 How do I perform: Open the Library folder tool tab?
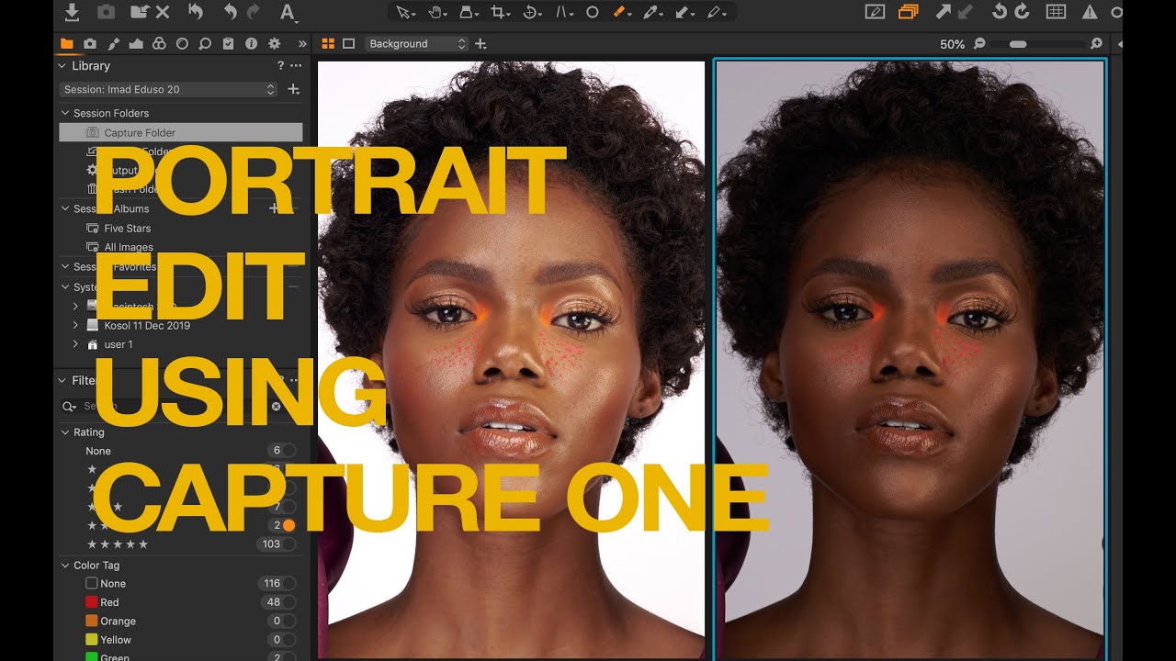tap(67, 43)
